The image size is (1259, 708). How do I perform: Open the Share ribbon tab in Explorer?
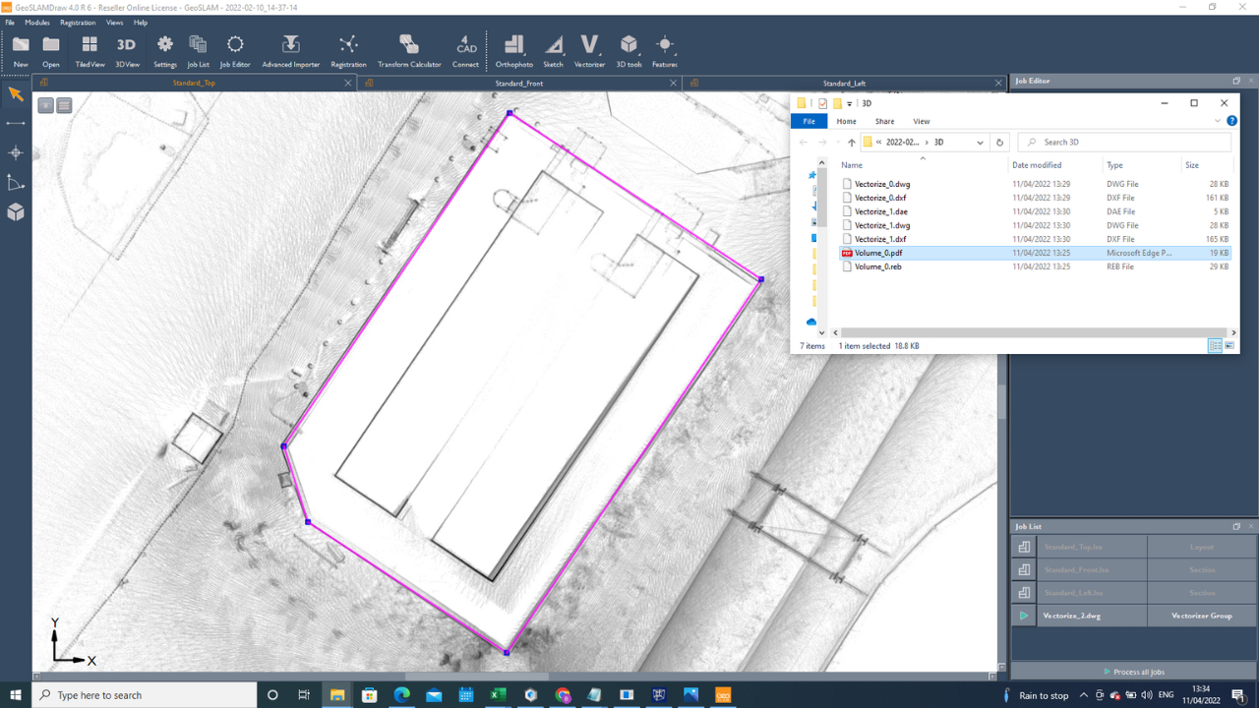click(884, 122)
